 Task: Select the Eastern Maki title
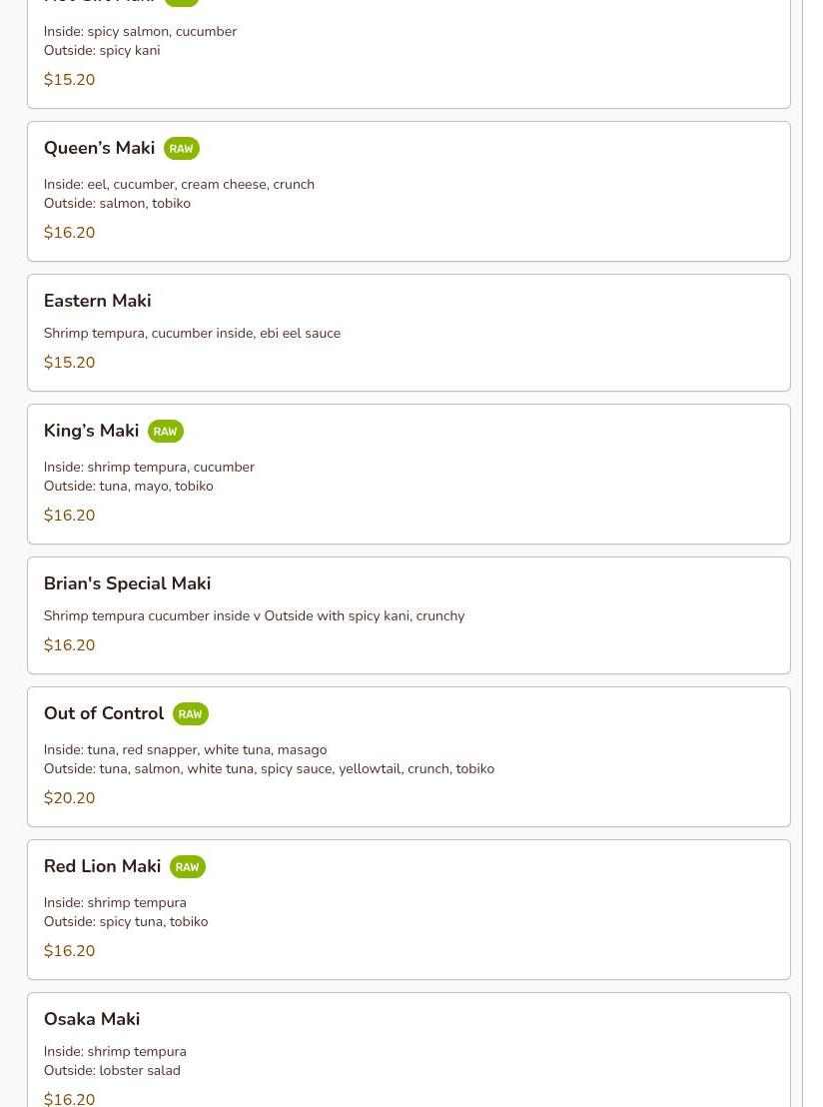click(97, 301)
